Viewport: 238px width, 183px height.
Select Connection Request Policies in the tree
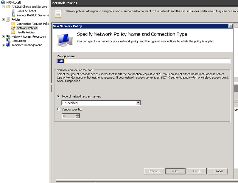pos(33,24)
